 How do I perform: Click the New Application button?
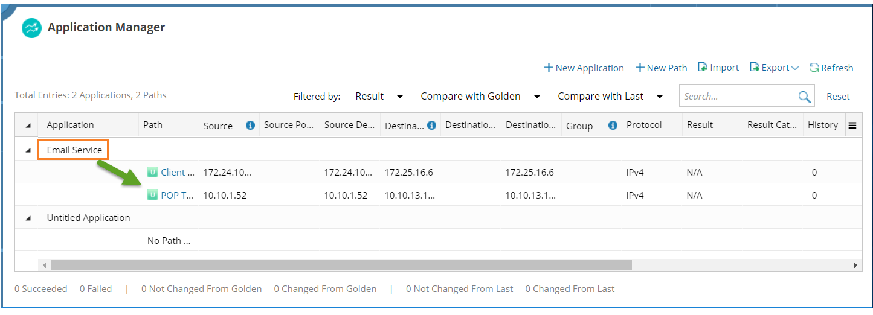tap(584, 68)
